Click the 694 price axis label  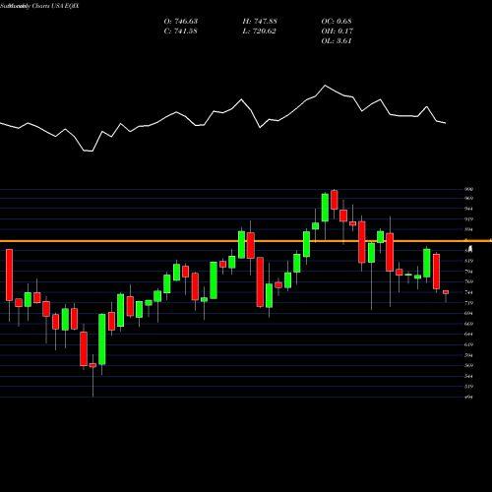point(469,313)
